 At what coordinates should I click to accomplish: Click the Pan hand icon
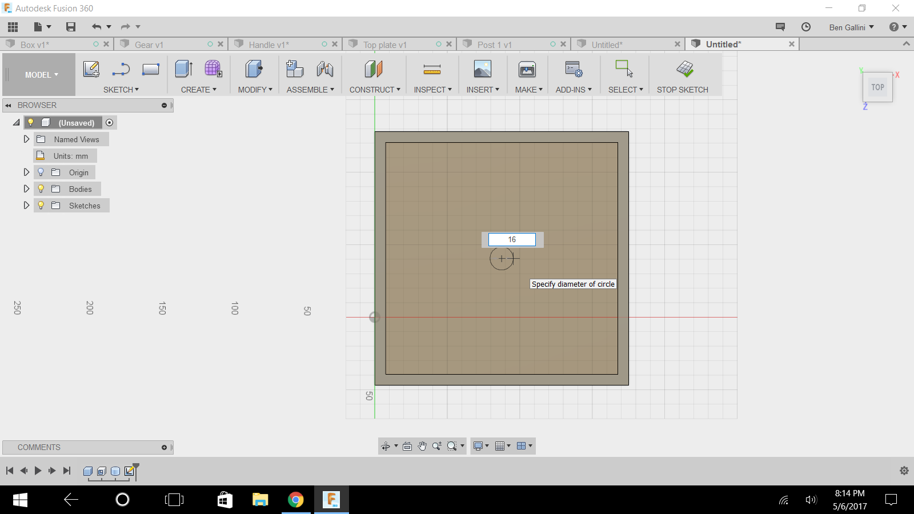point(422,446)
